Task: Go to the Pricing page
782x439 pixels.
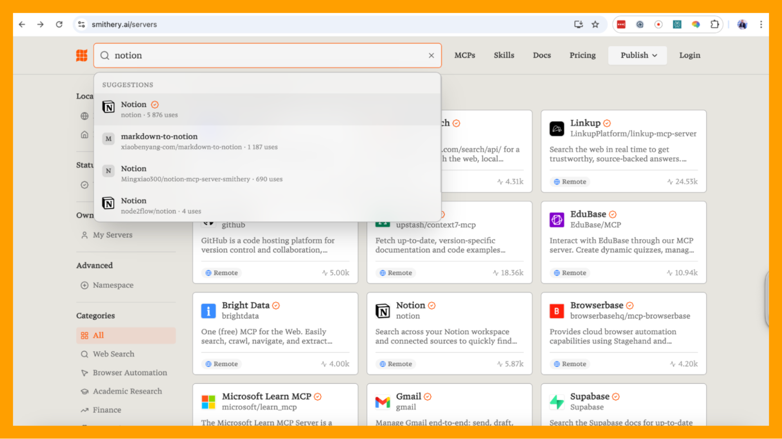Action: 582,55
